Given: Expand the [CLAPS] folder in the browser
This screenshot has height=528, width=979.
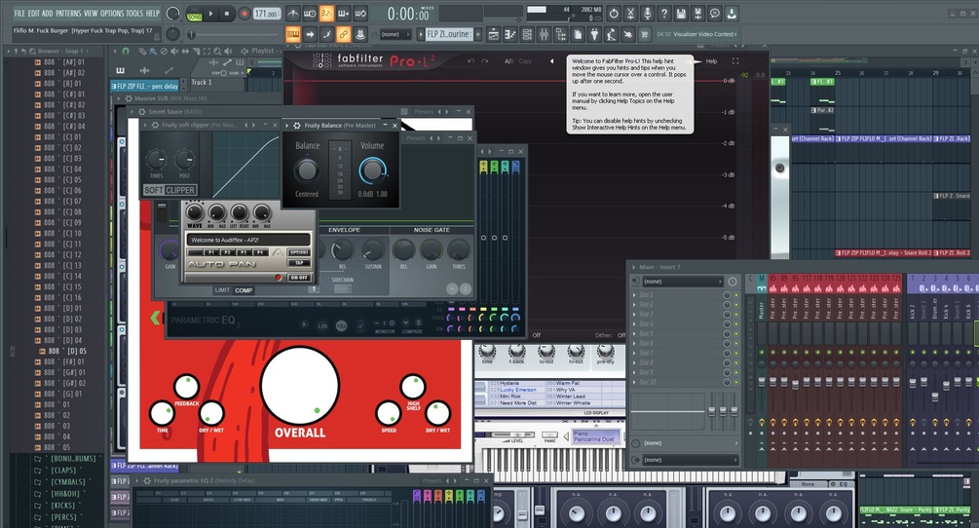Looking at the screenshot, I should [x=63, y=470].
